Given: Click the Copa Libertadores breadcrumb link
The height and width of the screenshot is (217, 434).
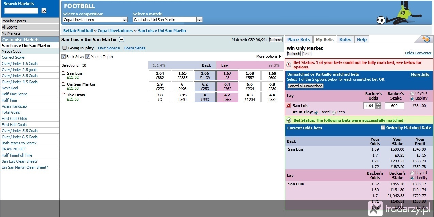Looking at the screenshot, I should tap(115, 31).
